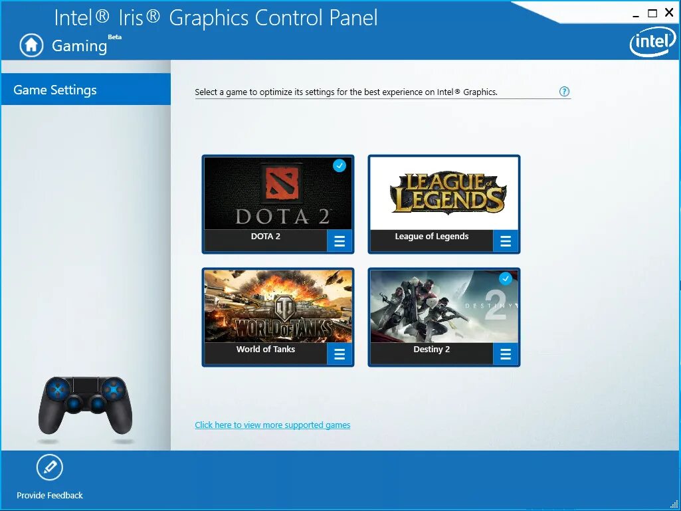Screen dimensions: 681x511
Task: Select the Game Settings tab
Action: point(86,90)
